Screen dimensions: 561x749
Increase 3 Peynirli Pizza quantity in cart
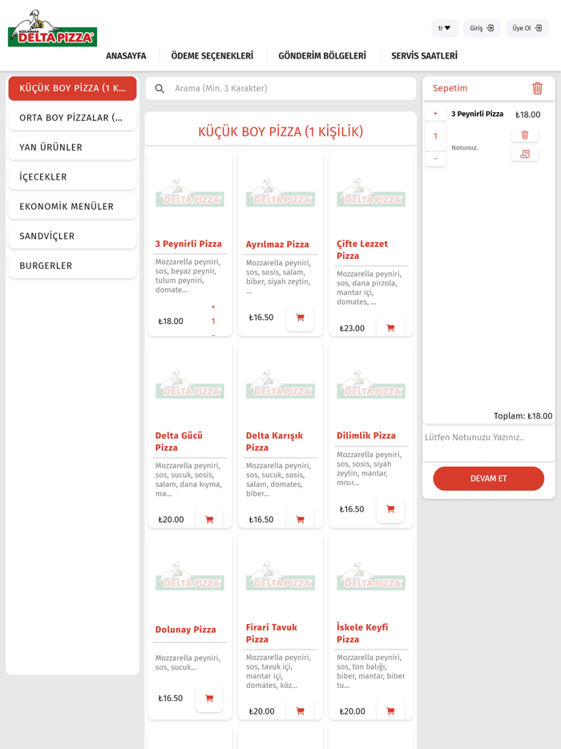tap(435, 114)
